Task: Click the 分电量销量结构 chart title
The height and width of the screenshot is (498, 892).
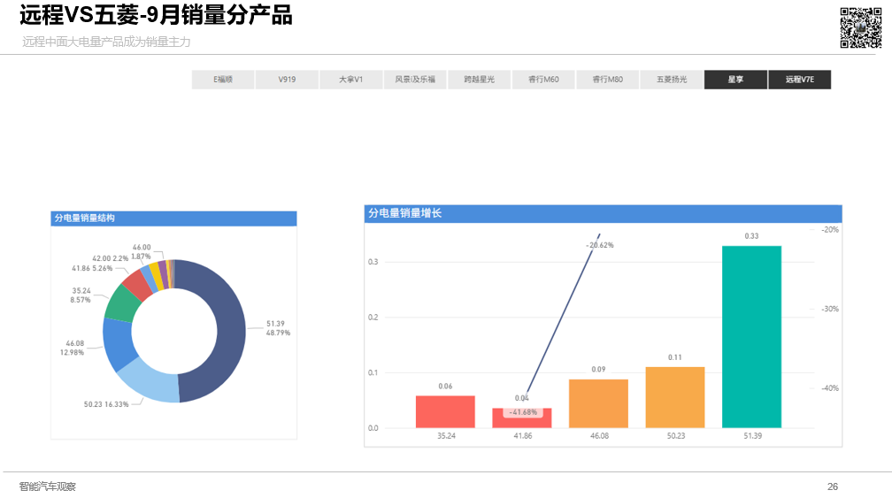Action: tap(85, 218)
